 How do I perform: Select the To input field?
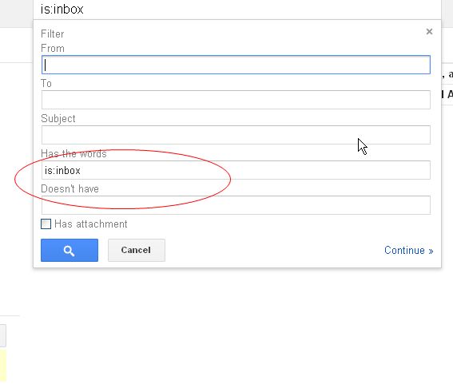[236, 100]
